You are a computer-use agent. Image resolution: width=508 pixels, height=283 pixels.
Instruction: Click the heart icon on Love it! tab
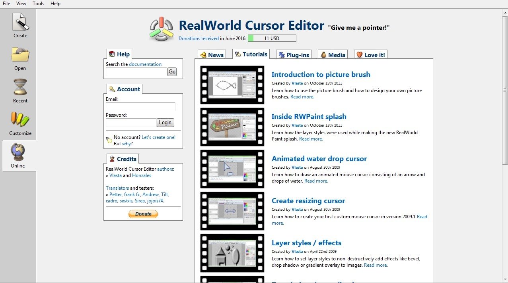tap(359, 55)
